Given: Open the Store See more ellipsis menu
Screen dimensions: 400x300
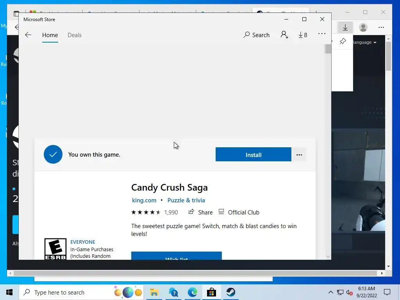Looking at the screenshot, I should (x=322, y=34).
